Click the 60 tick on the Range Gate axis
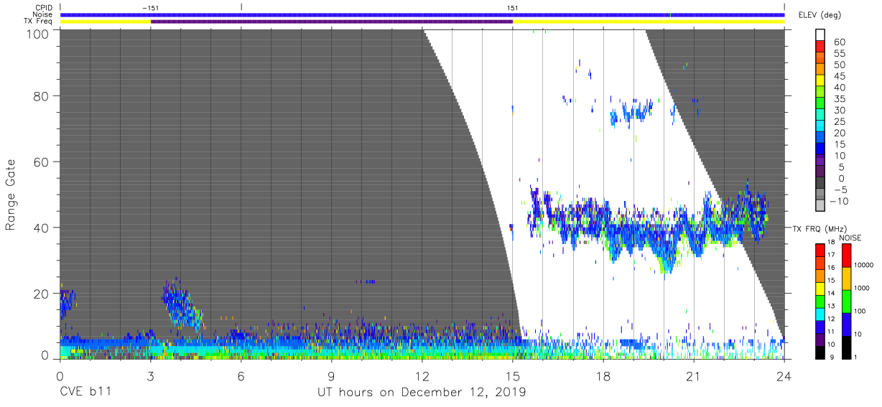Screen dimensions: 882x407 point(41,162)
